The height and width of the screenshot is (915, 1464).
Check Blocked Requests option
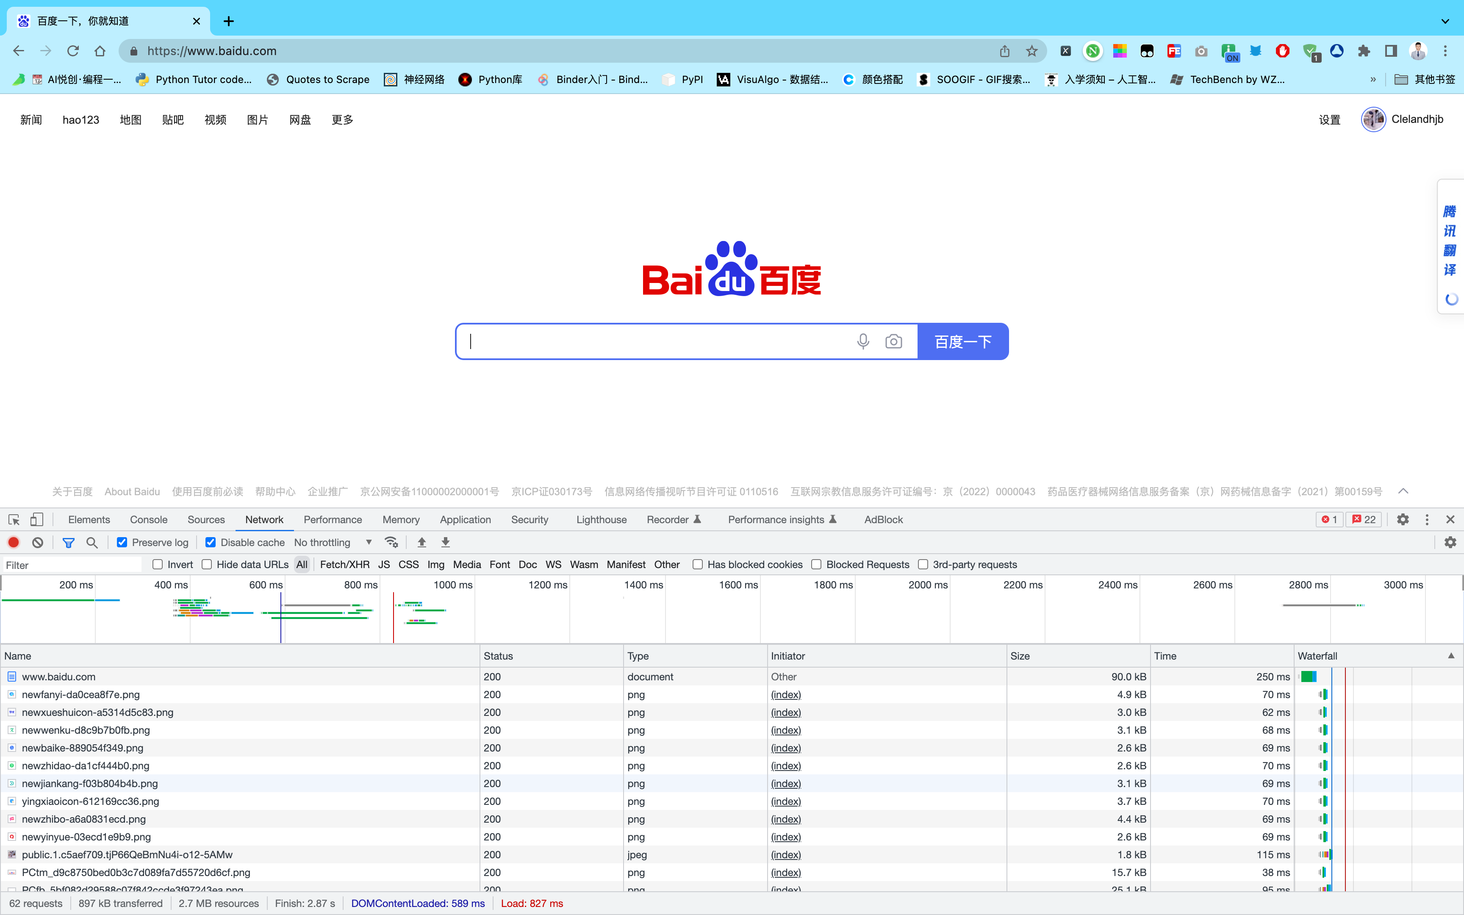click(x=816, y=564)
